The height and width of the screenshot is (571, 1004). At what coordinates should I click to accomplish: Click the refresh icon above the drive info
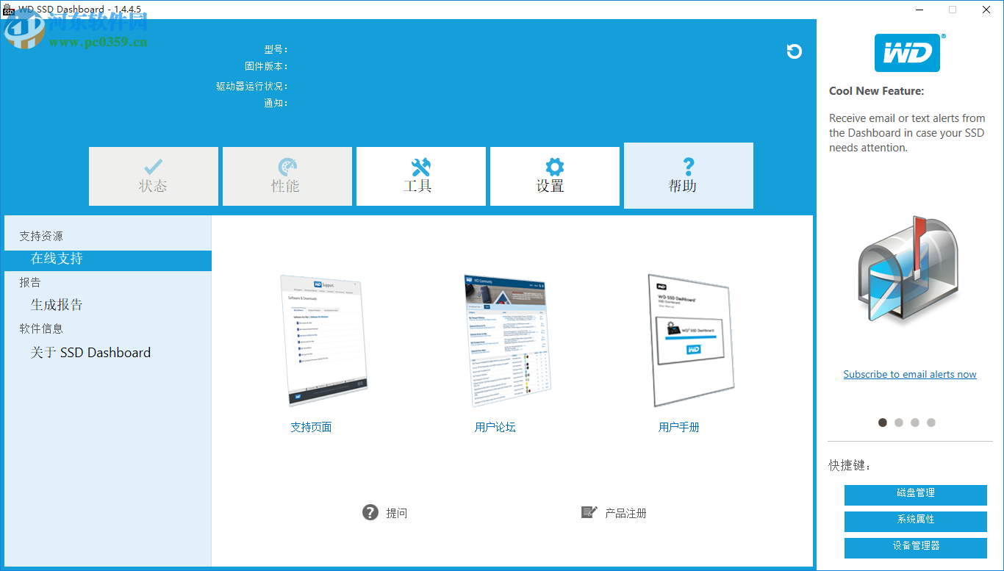[794, 51]
